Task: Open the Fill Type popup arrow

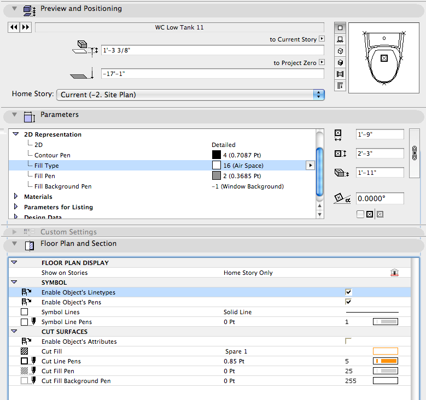Action: tap(310, 166)
